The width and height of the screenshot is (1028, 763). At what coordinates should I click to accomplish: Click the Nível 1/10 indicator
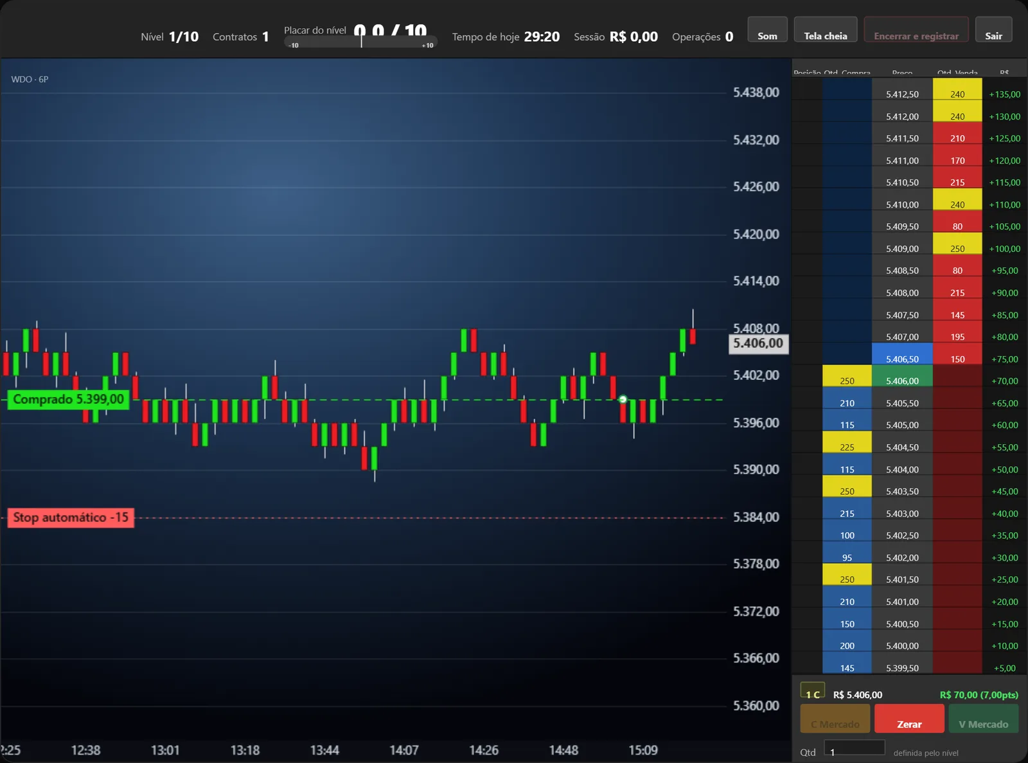[x=170, y=37]
